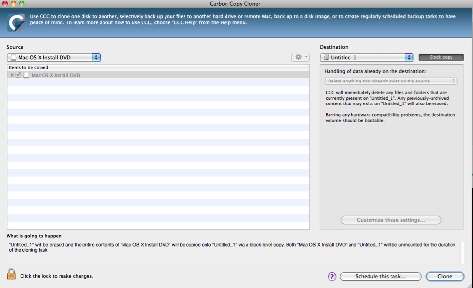Click the red close window button
The height and width of the screenshot is (288, 473).
[5, 3]
